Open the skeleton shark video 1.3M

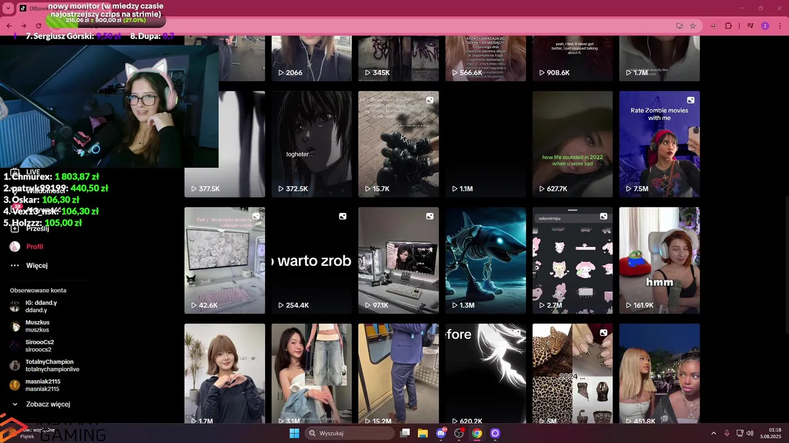(486, 260)
